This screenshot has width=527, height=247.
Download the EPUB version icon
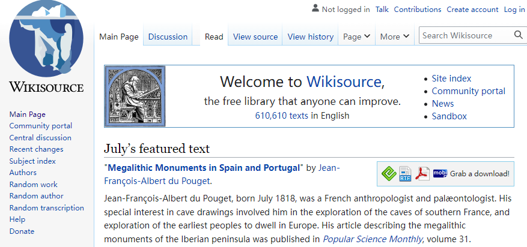pos(389,174)
